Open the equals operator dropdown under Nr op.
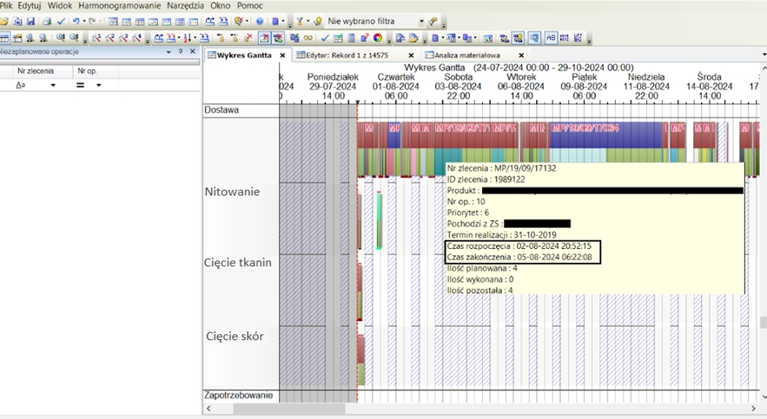The width and height of the screenshot is (767, 419). click(x=98, y=85)
